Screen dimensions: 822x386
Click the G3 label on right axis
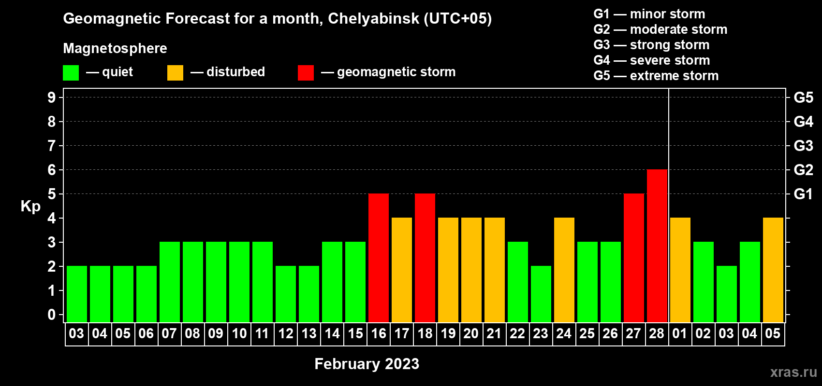pos(804,146)
